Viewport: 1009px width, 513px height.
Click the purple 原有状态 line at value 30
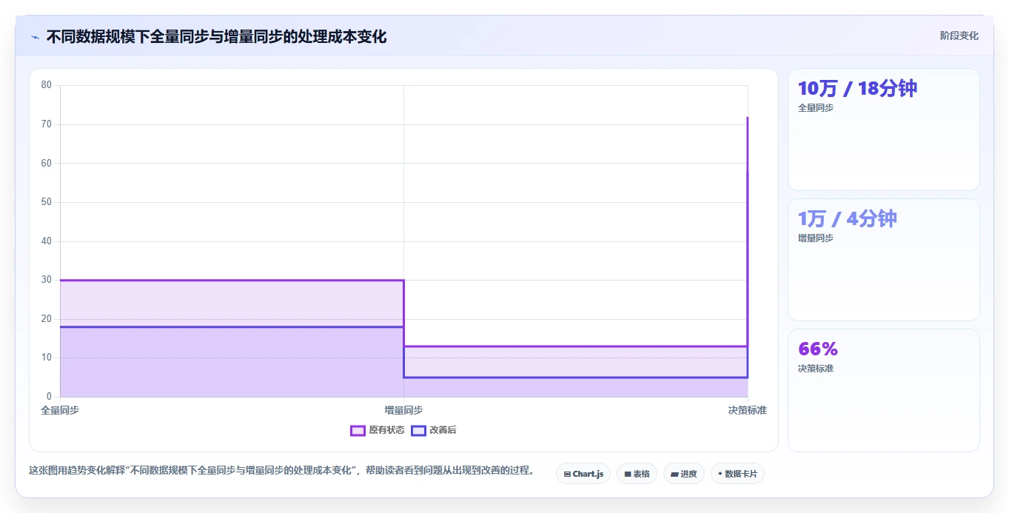coord(232,280)
